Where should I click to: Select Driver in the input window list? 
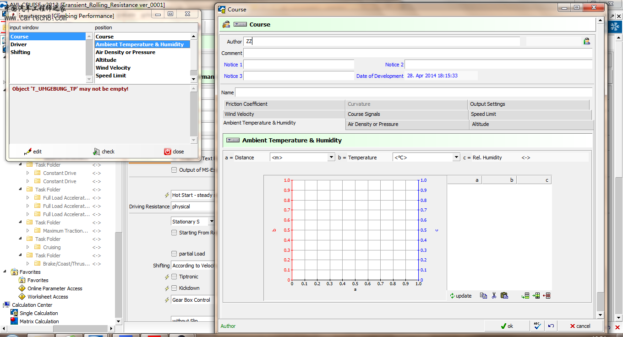point(48,44)
